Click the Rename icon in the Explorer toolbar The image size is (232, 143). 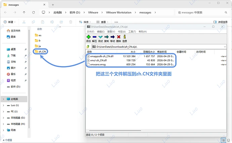click(52, 22)
